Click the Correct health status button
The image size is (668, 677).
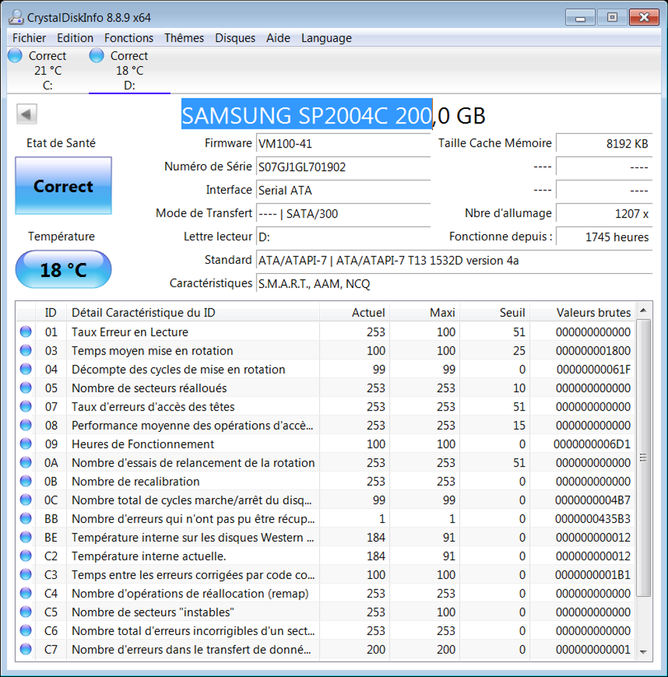[x=63, y=186]
